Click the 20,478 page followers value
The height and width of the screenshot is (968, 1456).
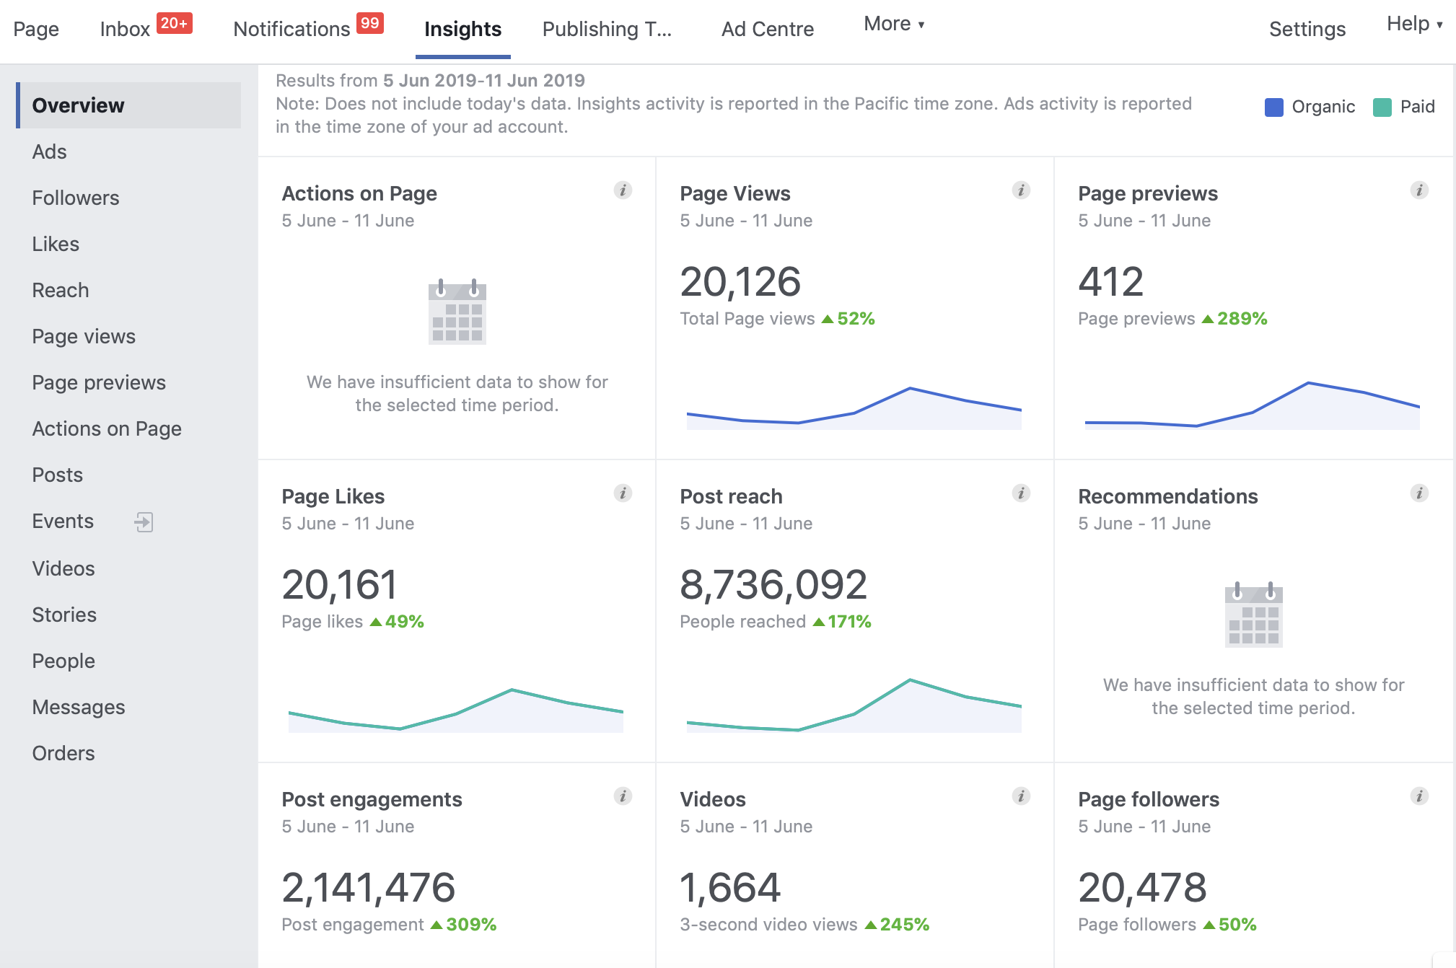coord(1142,887)
